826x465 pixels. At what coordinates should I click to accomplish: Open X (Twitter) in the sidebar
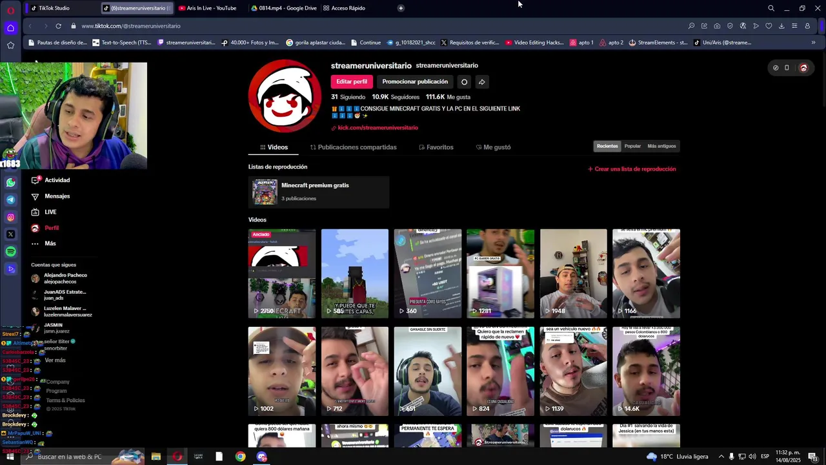[10, 234]
